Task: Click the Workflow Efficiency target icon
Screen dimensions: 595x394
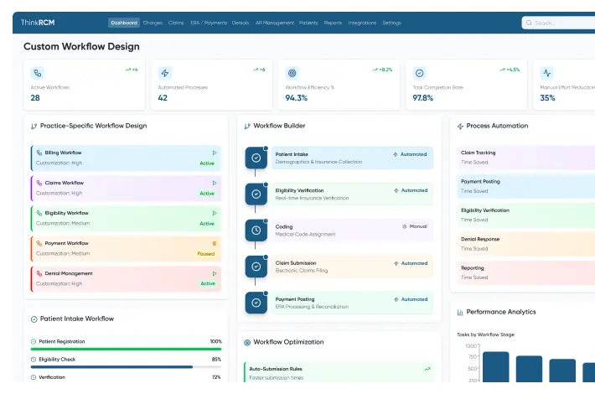Action: (292, 73)
